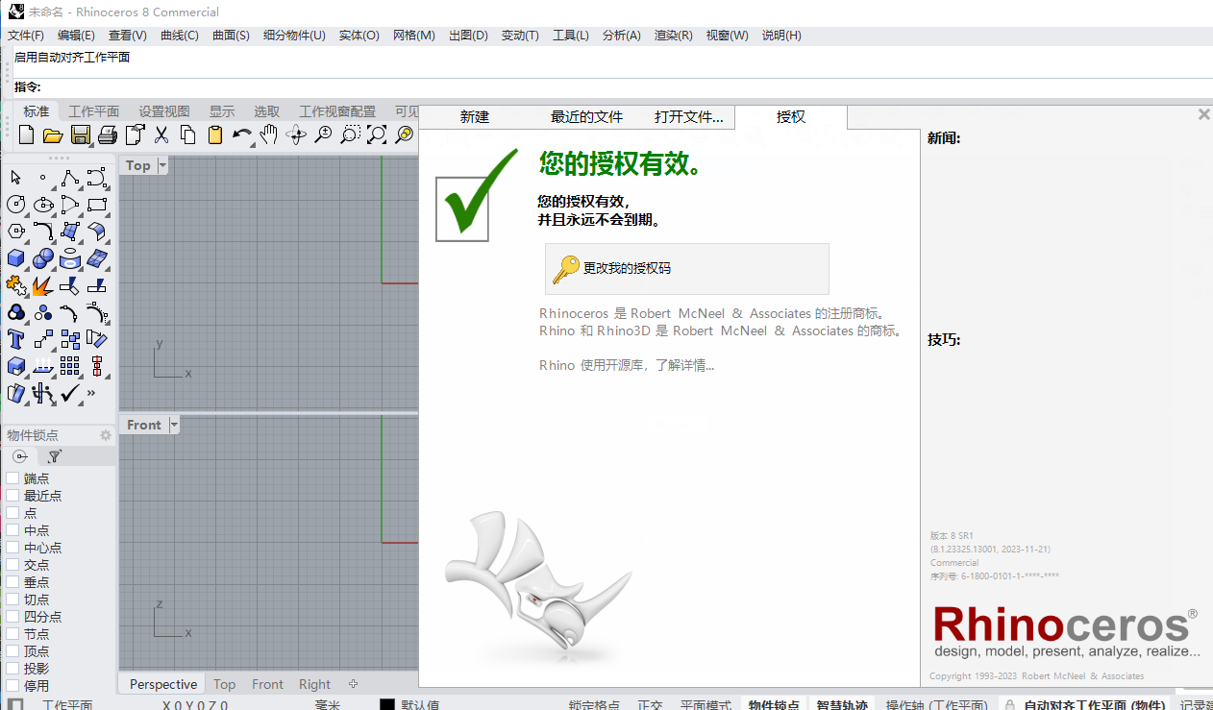Expand the Front viewport title menu
Image resolution: width=1213 pixels, height=710 pixels.
(x=174, y=425)
